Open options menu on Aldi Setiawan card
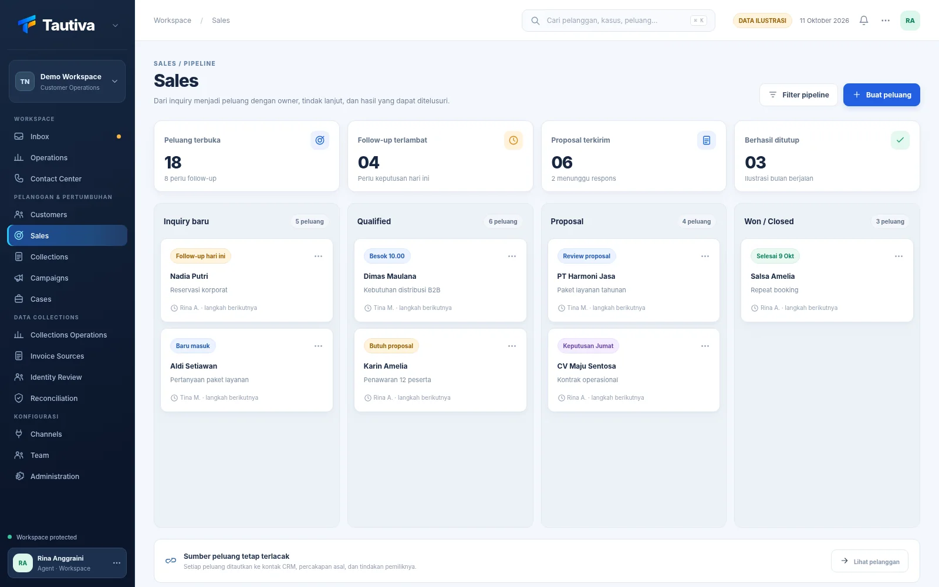 pos(318,346)
